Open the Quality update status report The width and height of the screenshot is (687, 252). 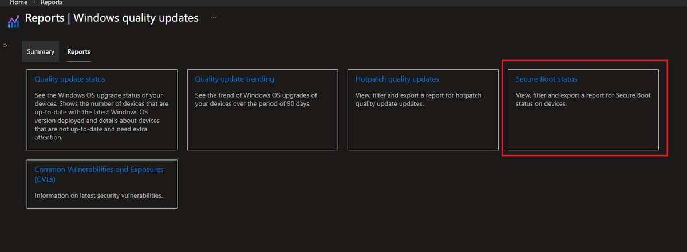pyautogui.click(x=70, y=79)
